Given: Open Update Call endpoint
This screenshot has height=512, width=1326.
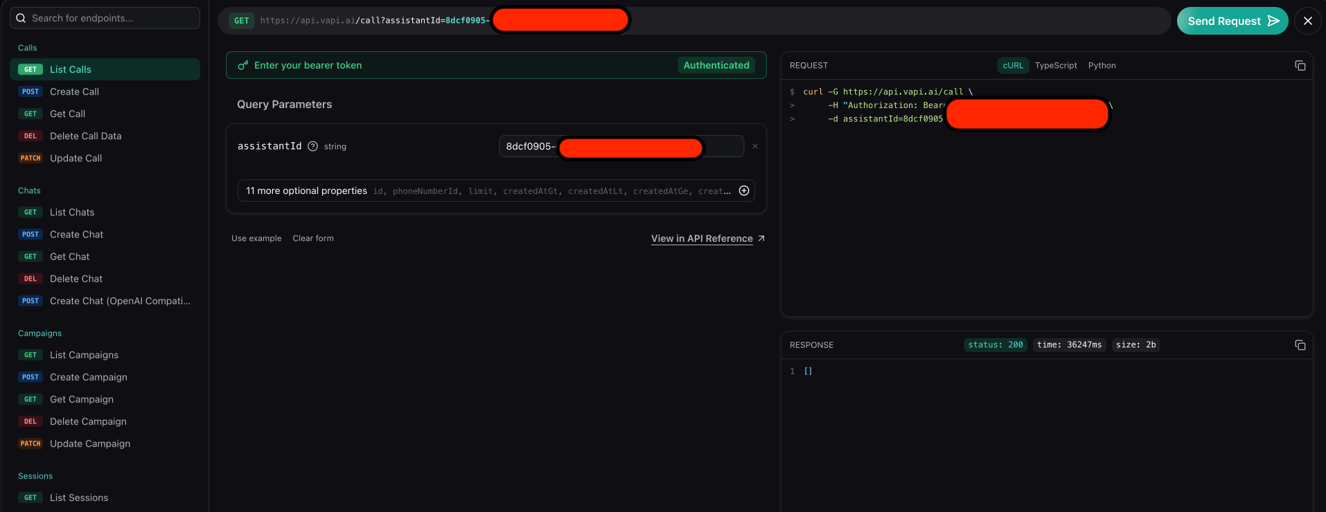Looking at the screenshot, I should pos(105,158).
